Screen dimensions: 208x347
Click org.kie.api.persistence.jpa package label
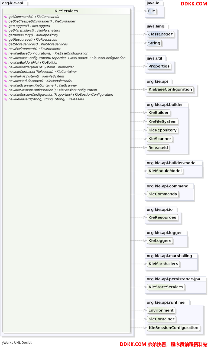pyautogui.click(x=173, y=279)
